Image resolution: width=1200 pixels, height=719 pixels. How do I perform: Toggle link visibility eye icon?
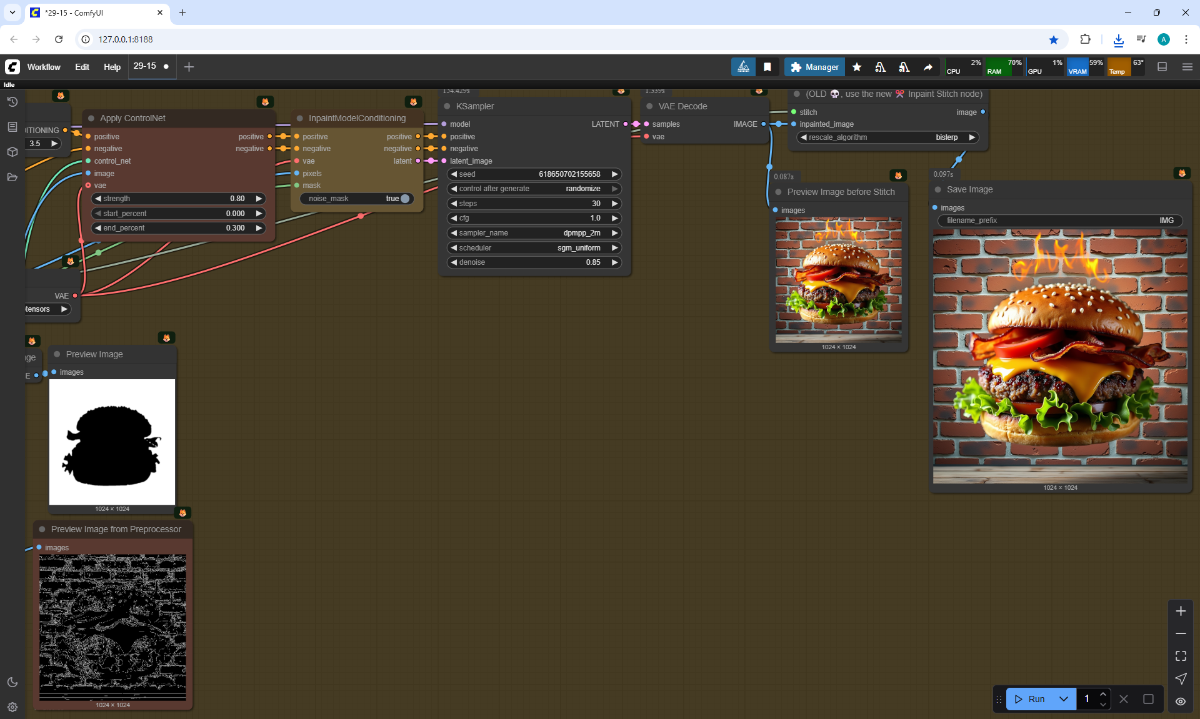pos(1181,701)
